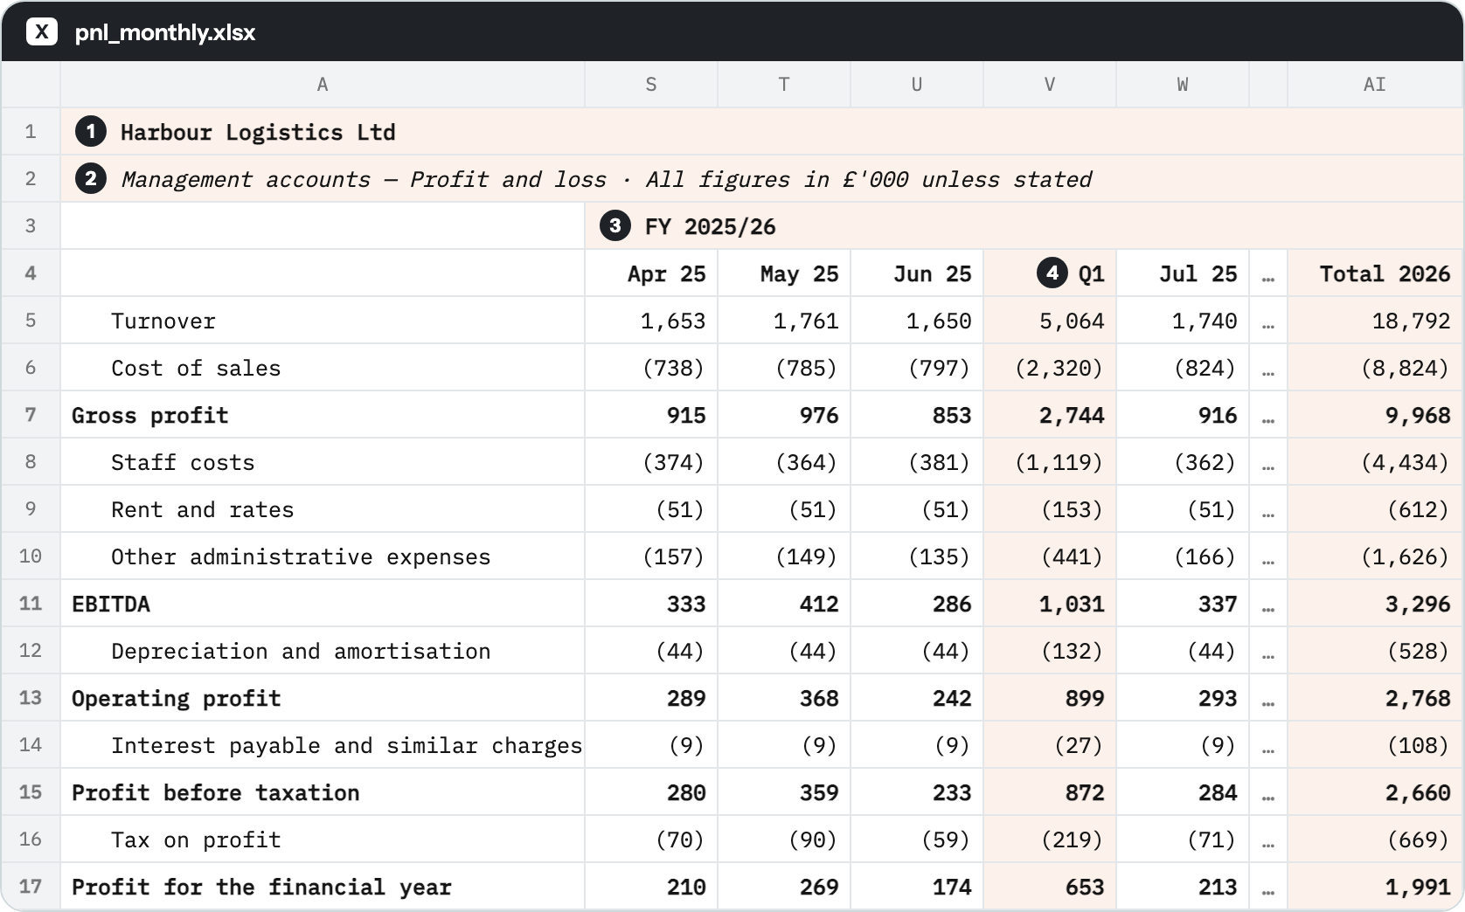Select column T header
Viewport: 1465px width, 912px height.
784,85
